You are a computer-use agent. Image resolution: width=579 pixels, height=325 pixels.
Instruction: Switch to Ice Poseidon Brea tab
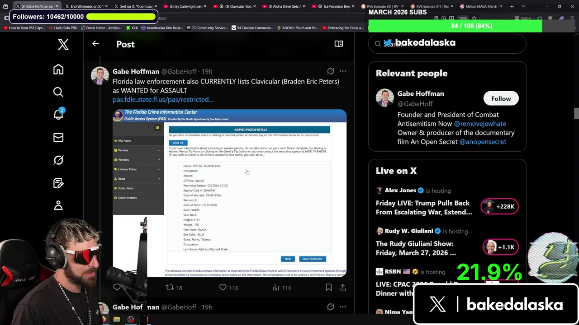click(332, 6)
